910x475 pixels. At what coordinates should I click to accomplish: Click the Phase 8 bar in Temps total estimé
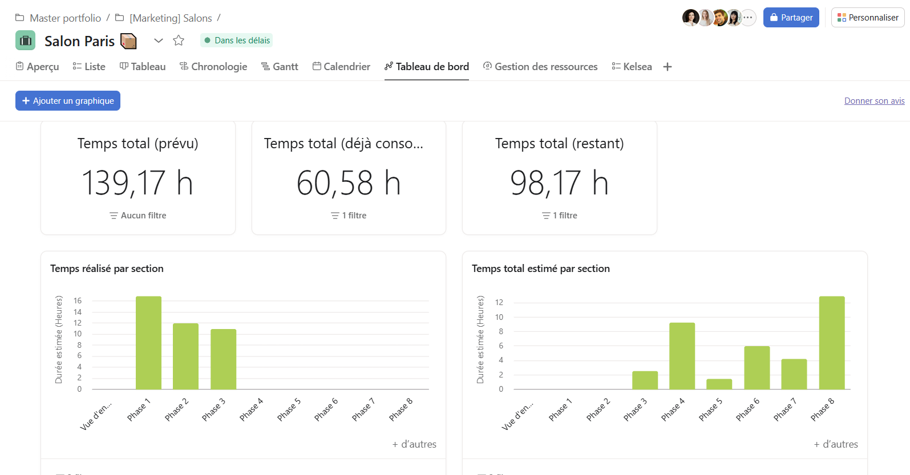(x=832, y=343)
